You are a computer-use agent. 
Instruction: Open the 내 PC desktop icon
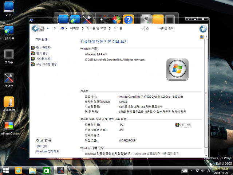[9, 9]
